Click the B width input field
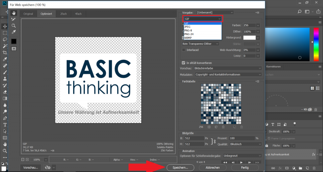The image size is (323, 172). click(x=194, y=138)
